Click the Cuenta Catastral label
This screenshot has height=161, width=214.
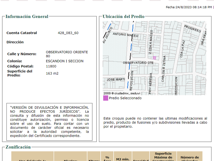22,33
